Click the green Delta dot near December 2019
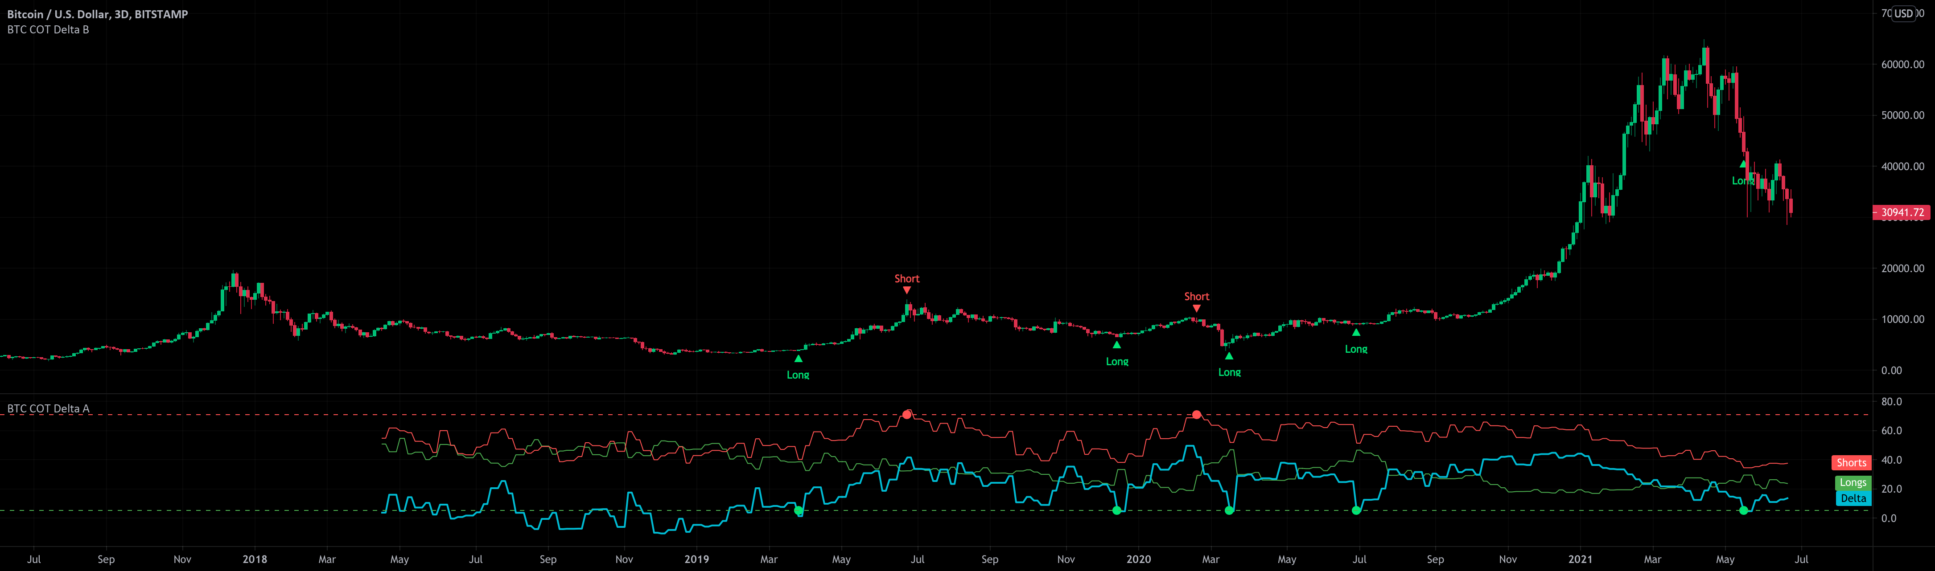 coord(1117,510)
